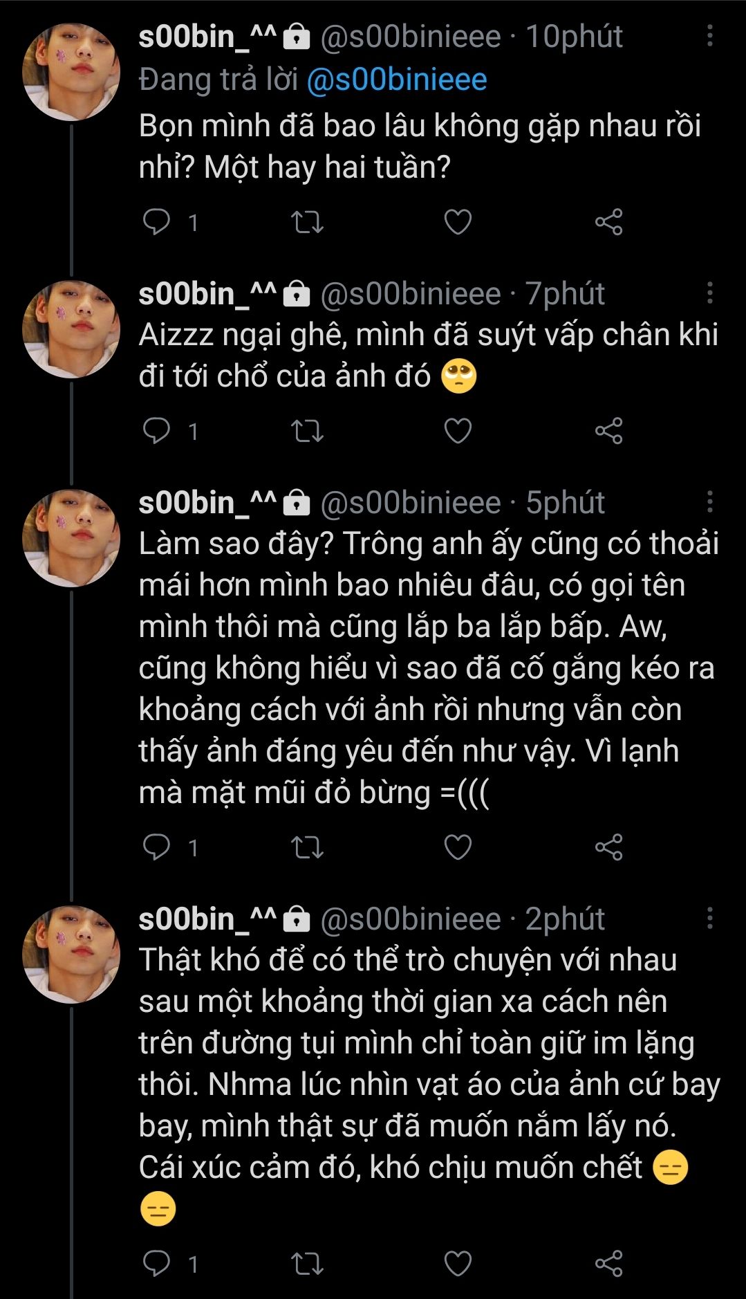The height and width of the screenshot is (1299, 746).
Task: Retweet the 'Làm sao đây' tweet
Action: coord(307,847)
